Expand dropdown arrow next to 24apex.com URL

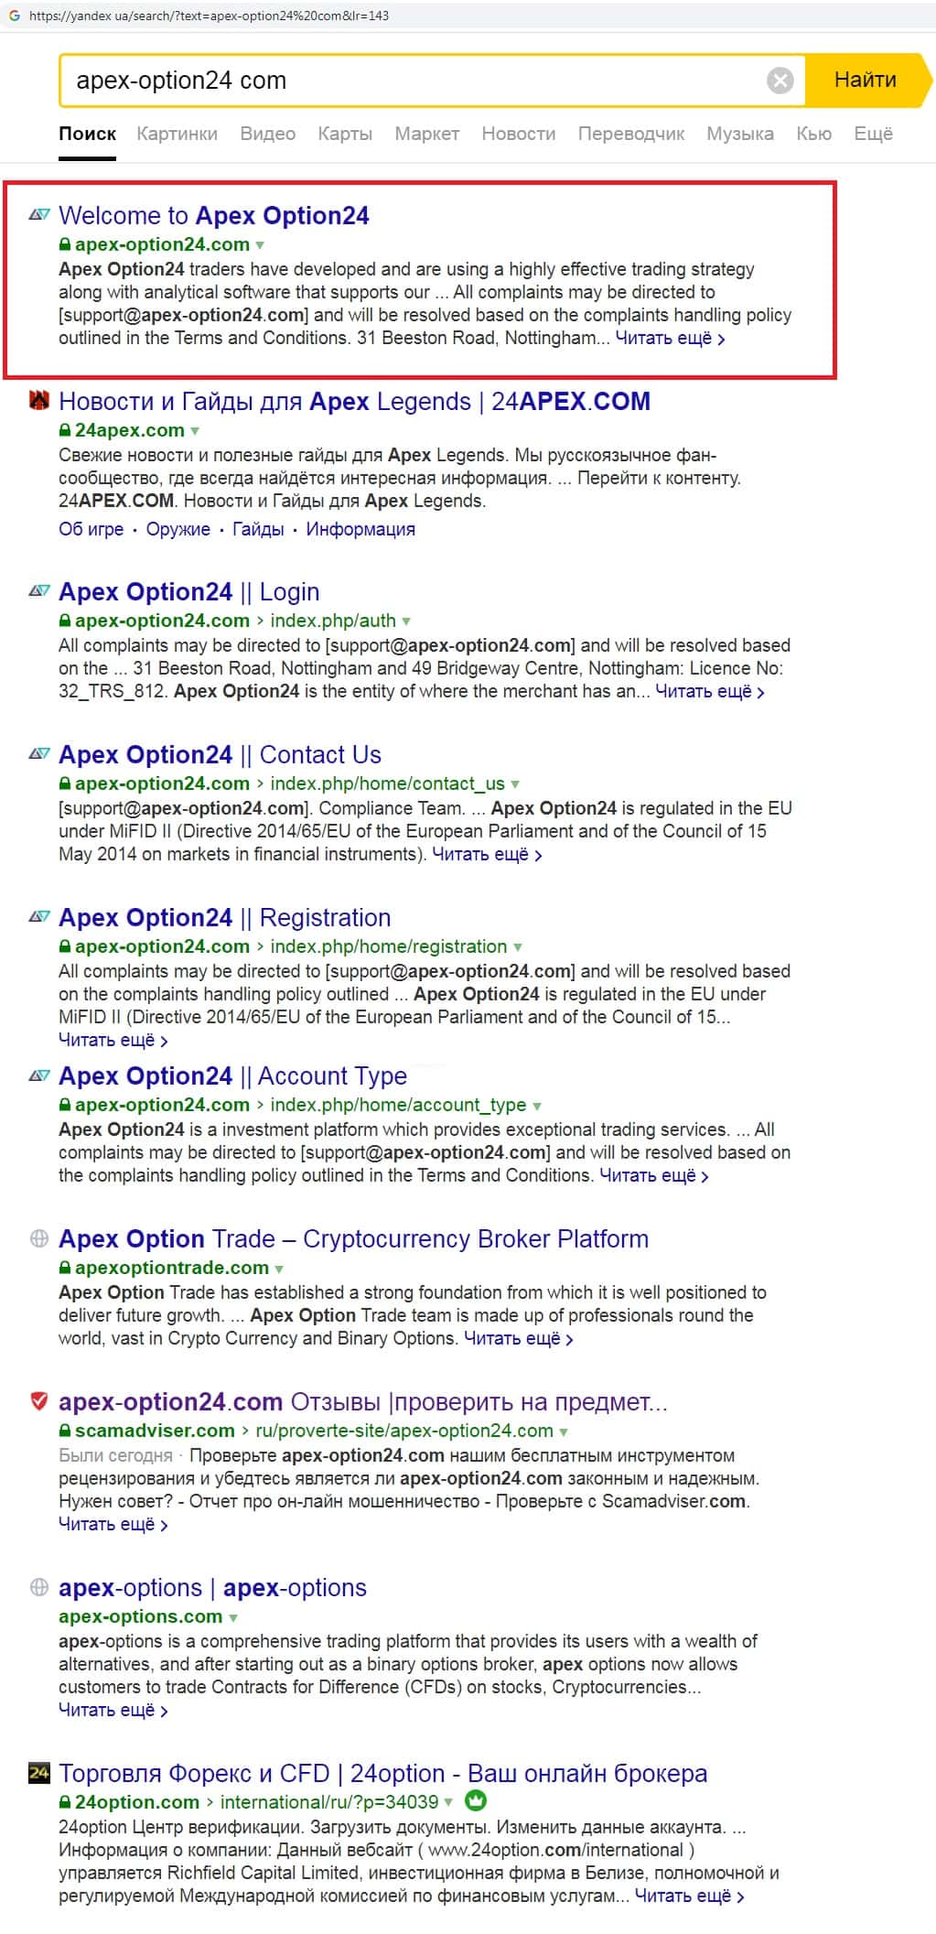click(x=194, y=430)
